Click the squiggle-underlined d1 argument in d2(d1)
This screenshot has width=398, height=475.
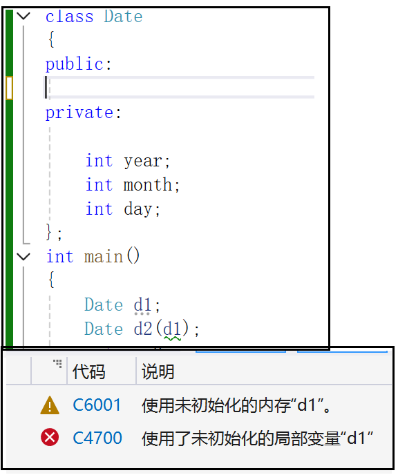point(172,330)
